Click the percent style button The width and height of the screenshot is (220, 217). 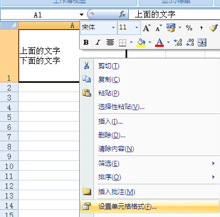coord(189,28)
